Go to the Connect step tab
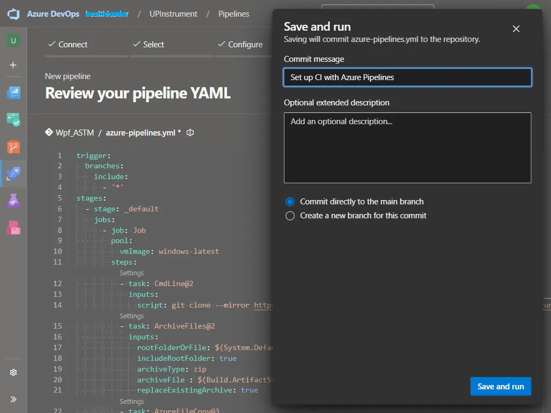 pos(68,45)
